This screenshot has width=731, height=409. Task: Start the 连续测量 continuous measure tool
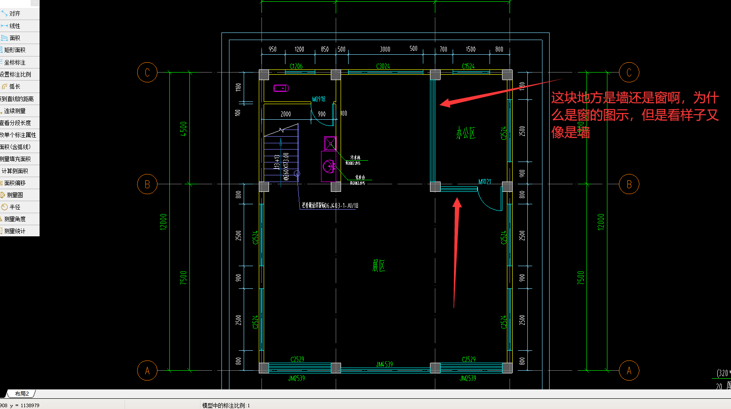click(20, 111)
